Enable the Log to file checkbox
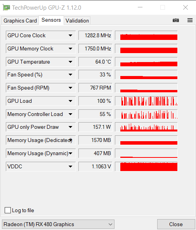The width and height of the screenshot is (196, 230). [x=8, y=210]
